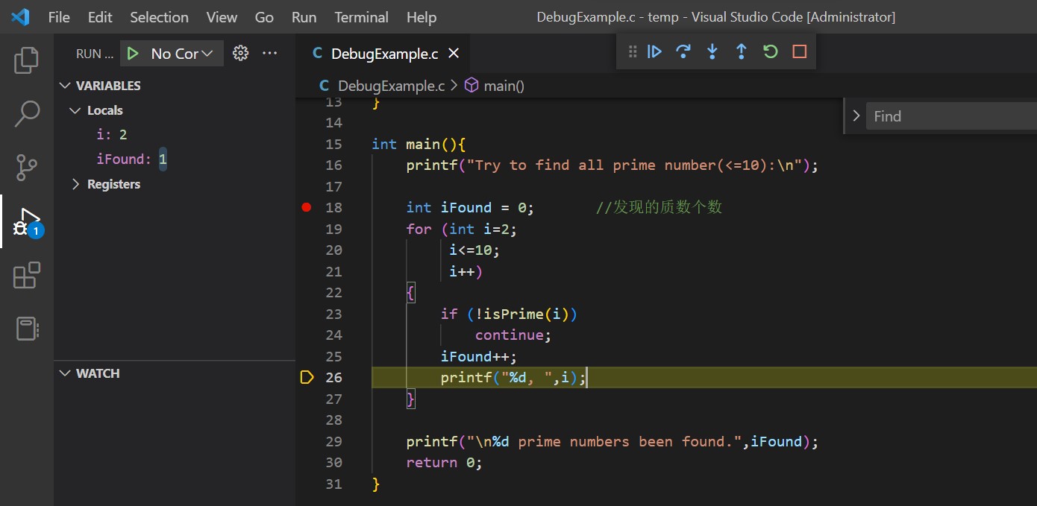Select the DebugExample.c editor tab
Viewport: 1037px width, 506px height.
click(x=385, y=53)
